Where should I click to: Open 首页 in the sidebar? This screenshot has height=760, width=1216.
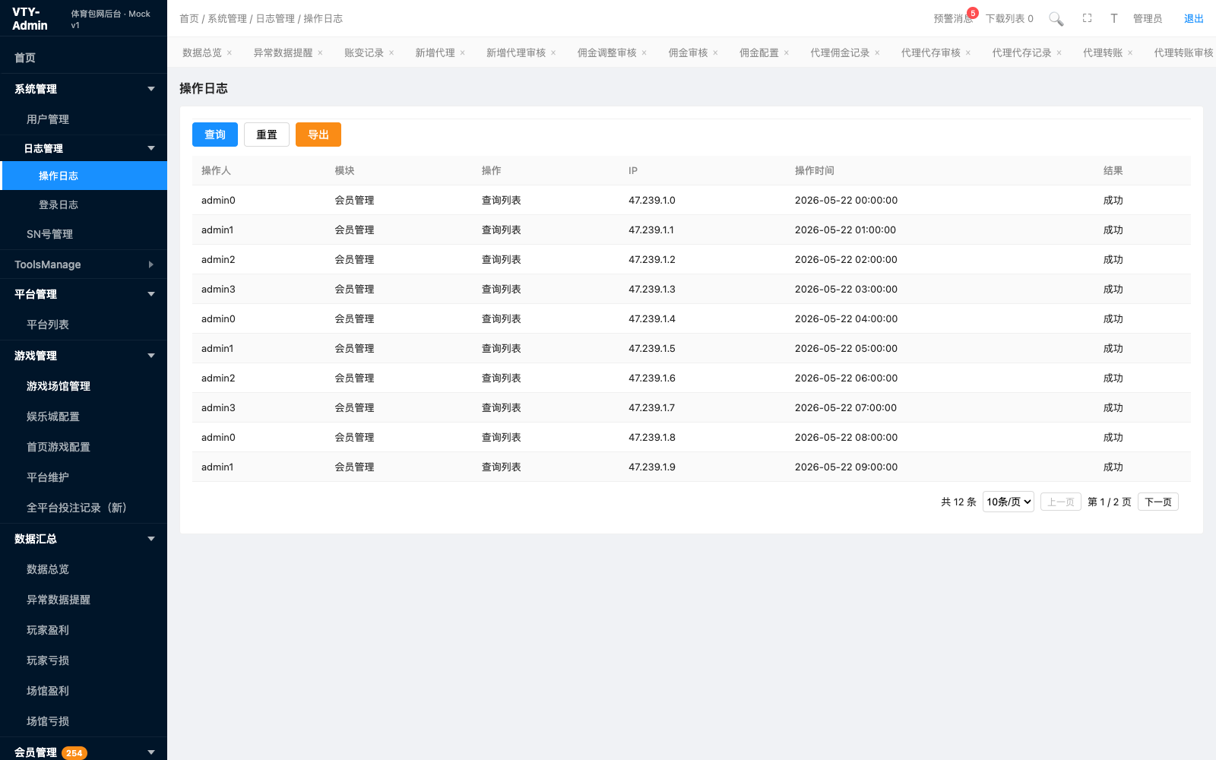84,58
